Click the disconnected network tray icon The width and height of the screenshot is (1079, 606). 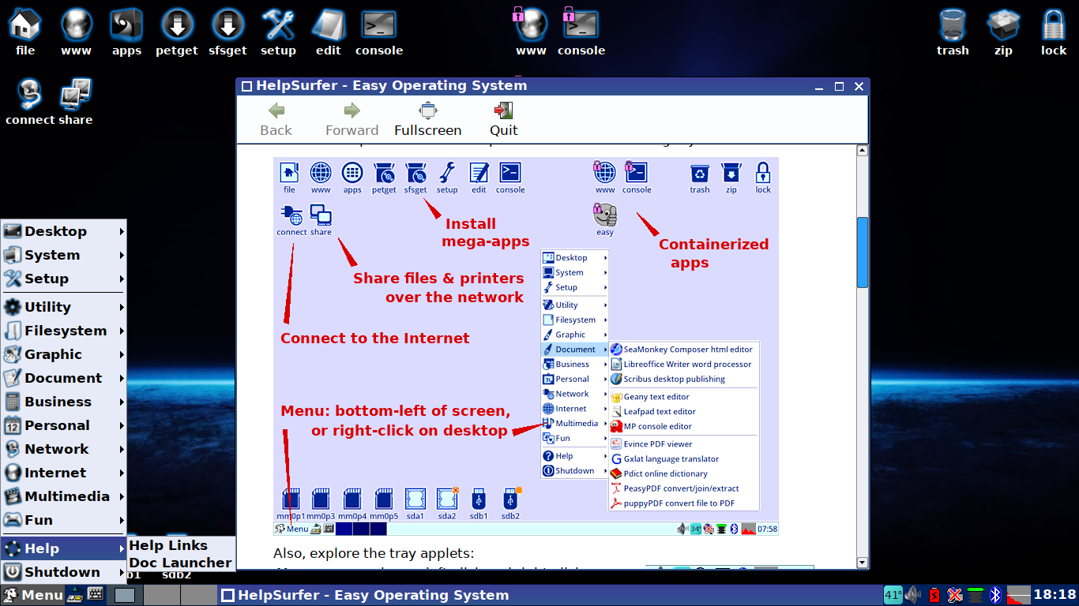coord(955,595)
